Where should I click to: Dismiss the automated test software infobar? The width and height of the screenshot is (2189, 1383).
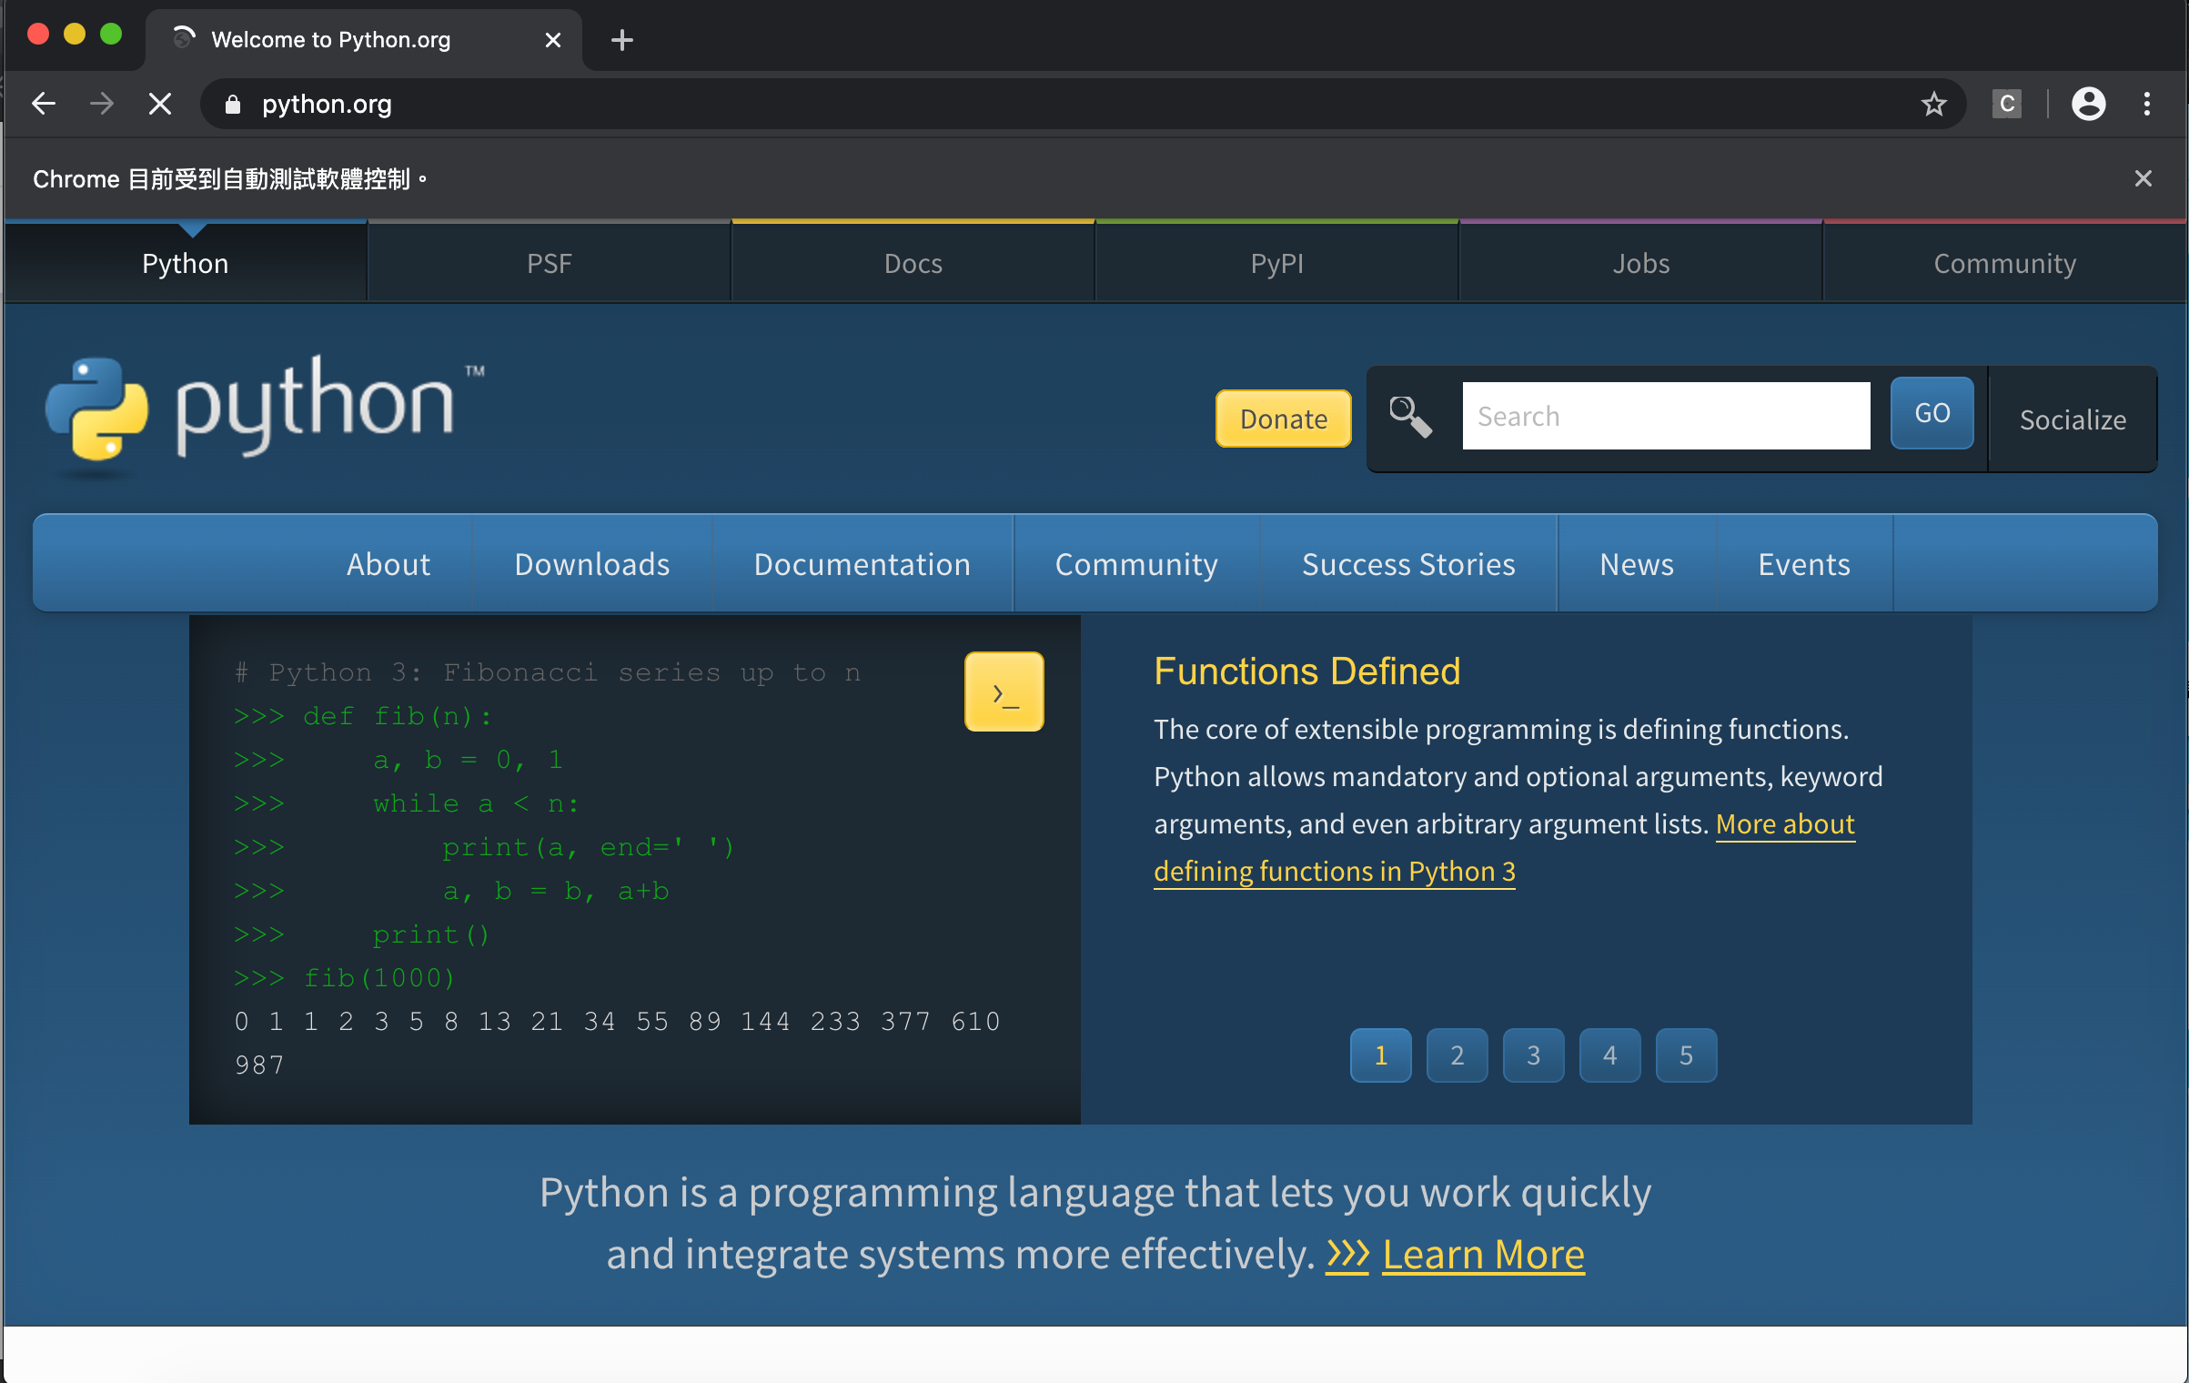tap(2143, 178)
